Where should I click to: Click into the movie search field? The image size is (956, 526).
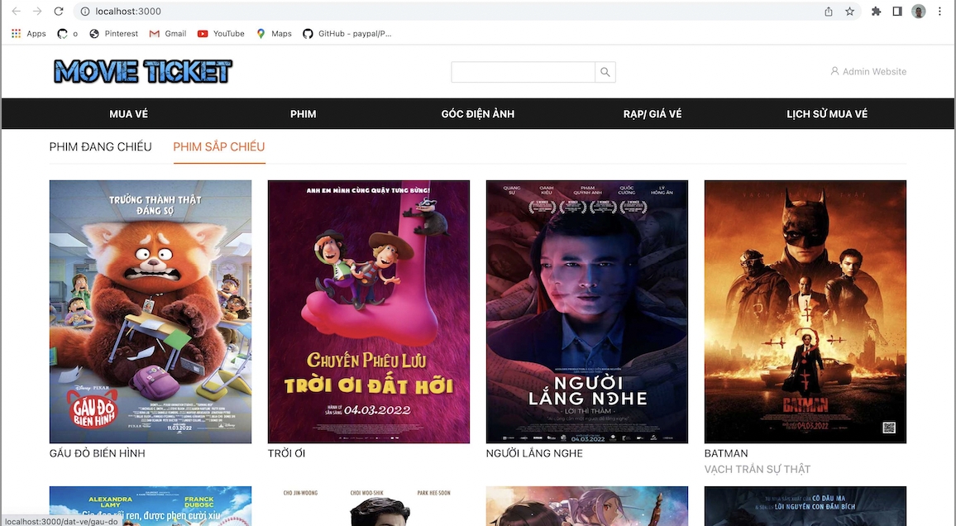point(523,72)
